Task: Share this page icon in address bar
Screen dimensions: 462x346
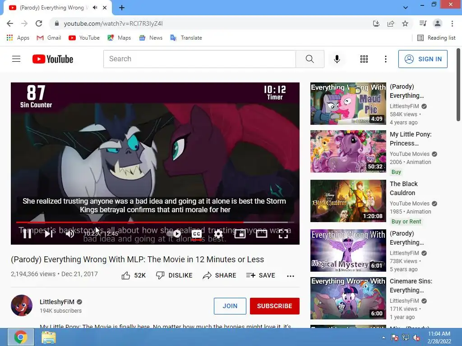Action: pyautogui.click(x=391, y=23)
